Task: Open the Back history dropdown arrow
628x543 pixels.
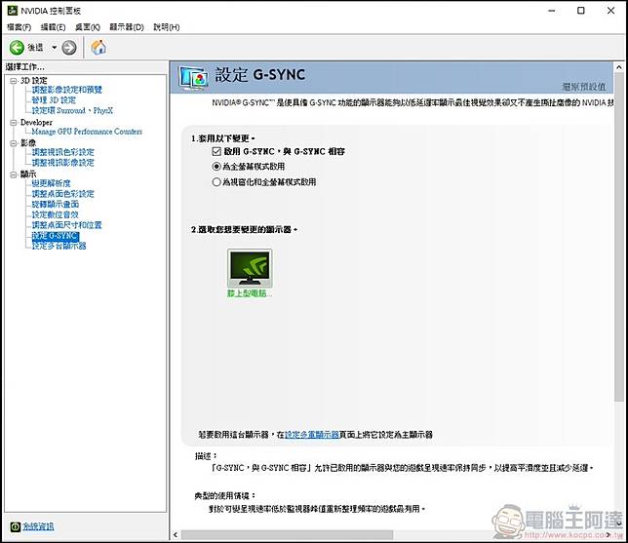Action: [54, 48]
